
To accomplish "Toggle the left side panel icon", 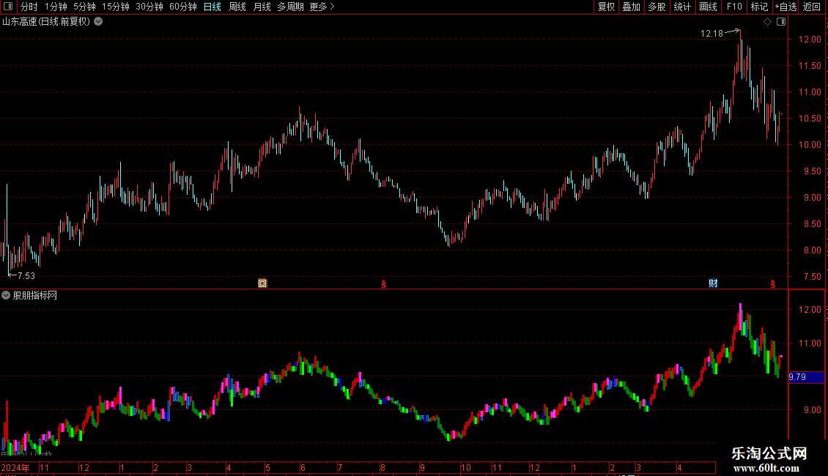I will tap(8, 7).
